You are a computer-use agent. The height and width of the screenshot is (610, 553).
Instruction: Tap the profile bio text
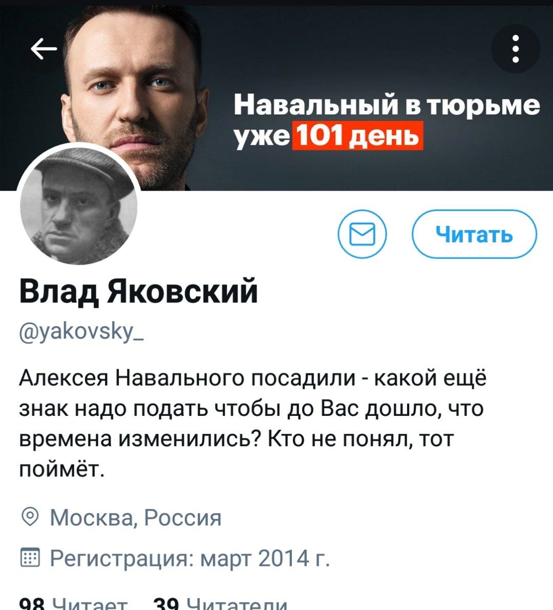pos(253,423)
